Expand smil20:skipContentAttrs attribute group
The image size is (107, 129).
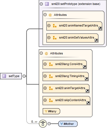pyautogui.click(x=45, y=100)
